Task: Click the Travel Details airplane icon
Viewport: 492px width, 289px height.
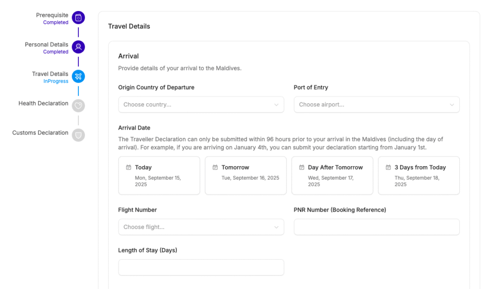Action: click(x=78, y=76)
